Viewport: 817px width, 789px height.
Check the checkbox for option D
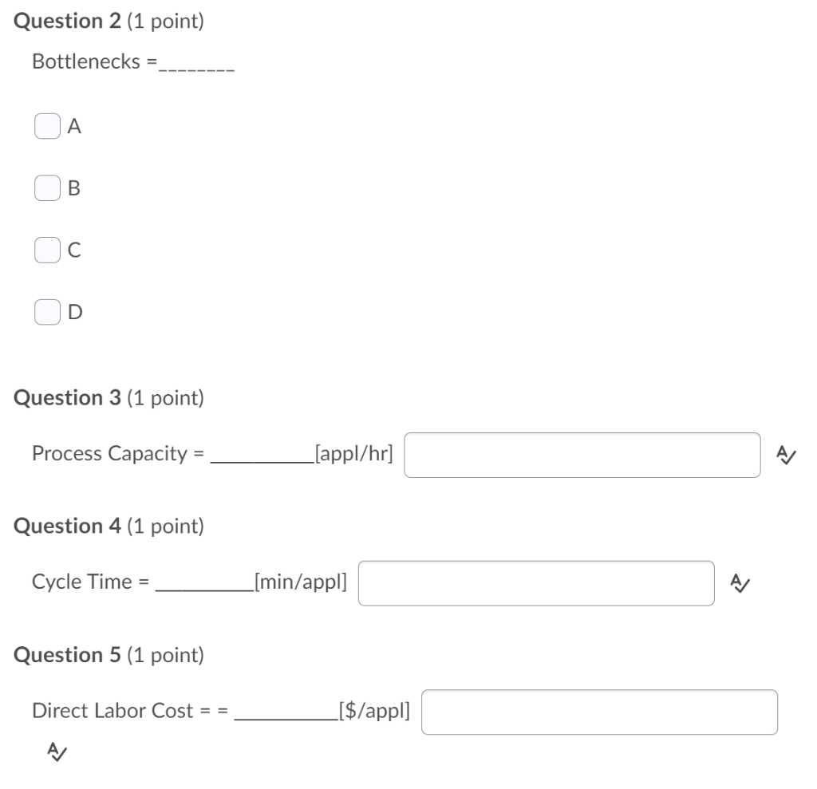pos(46,311)
